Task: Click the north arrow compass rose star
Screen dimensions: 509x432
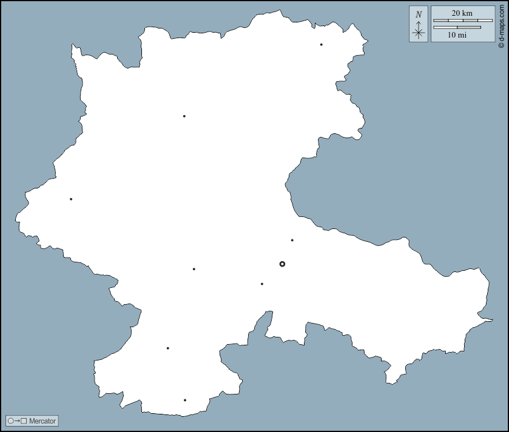Action: point(419,33)
